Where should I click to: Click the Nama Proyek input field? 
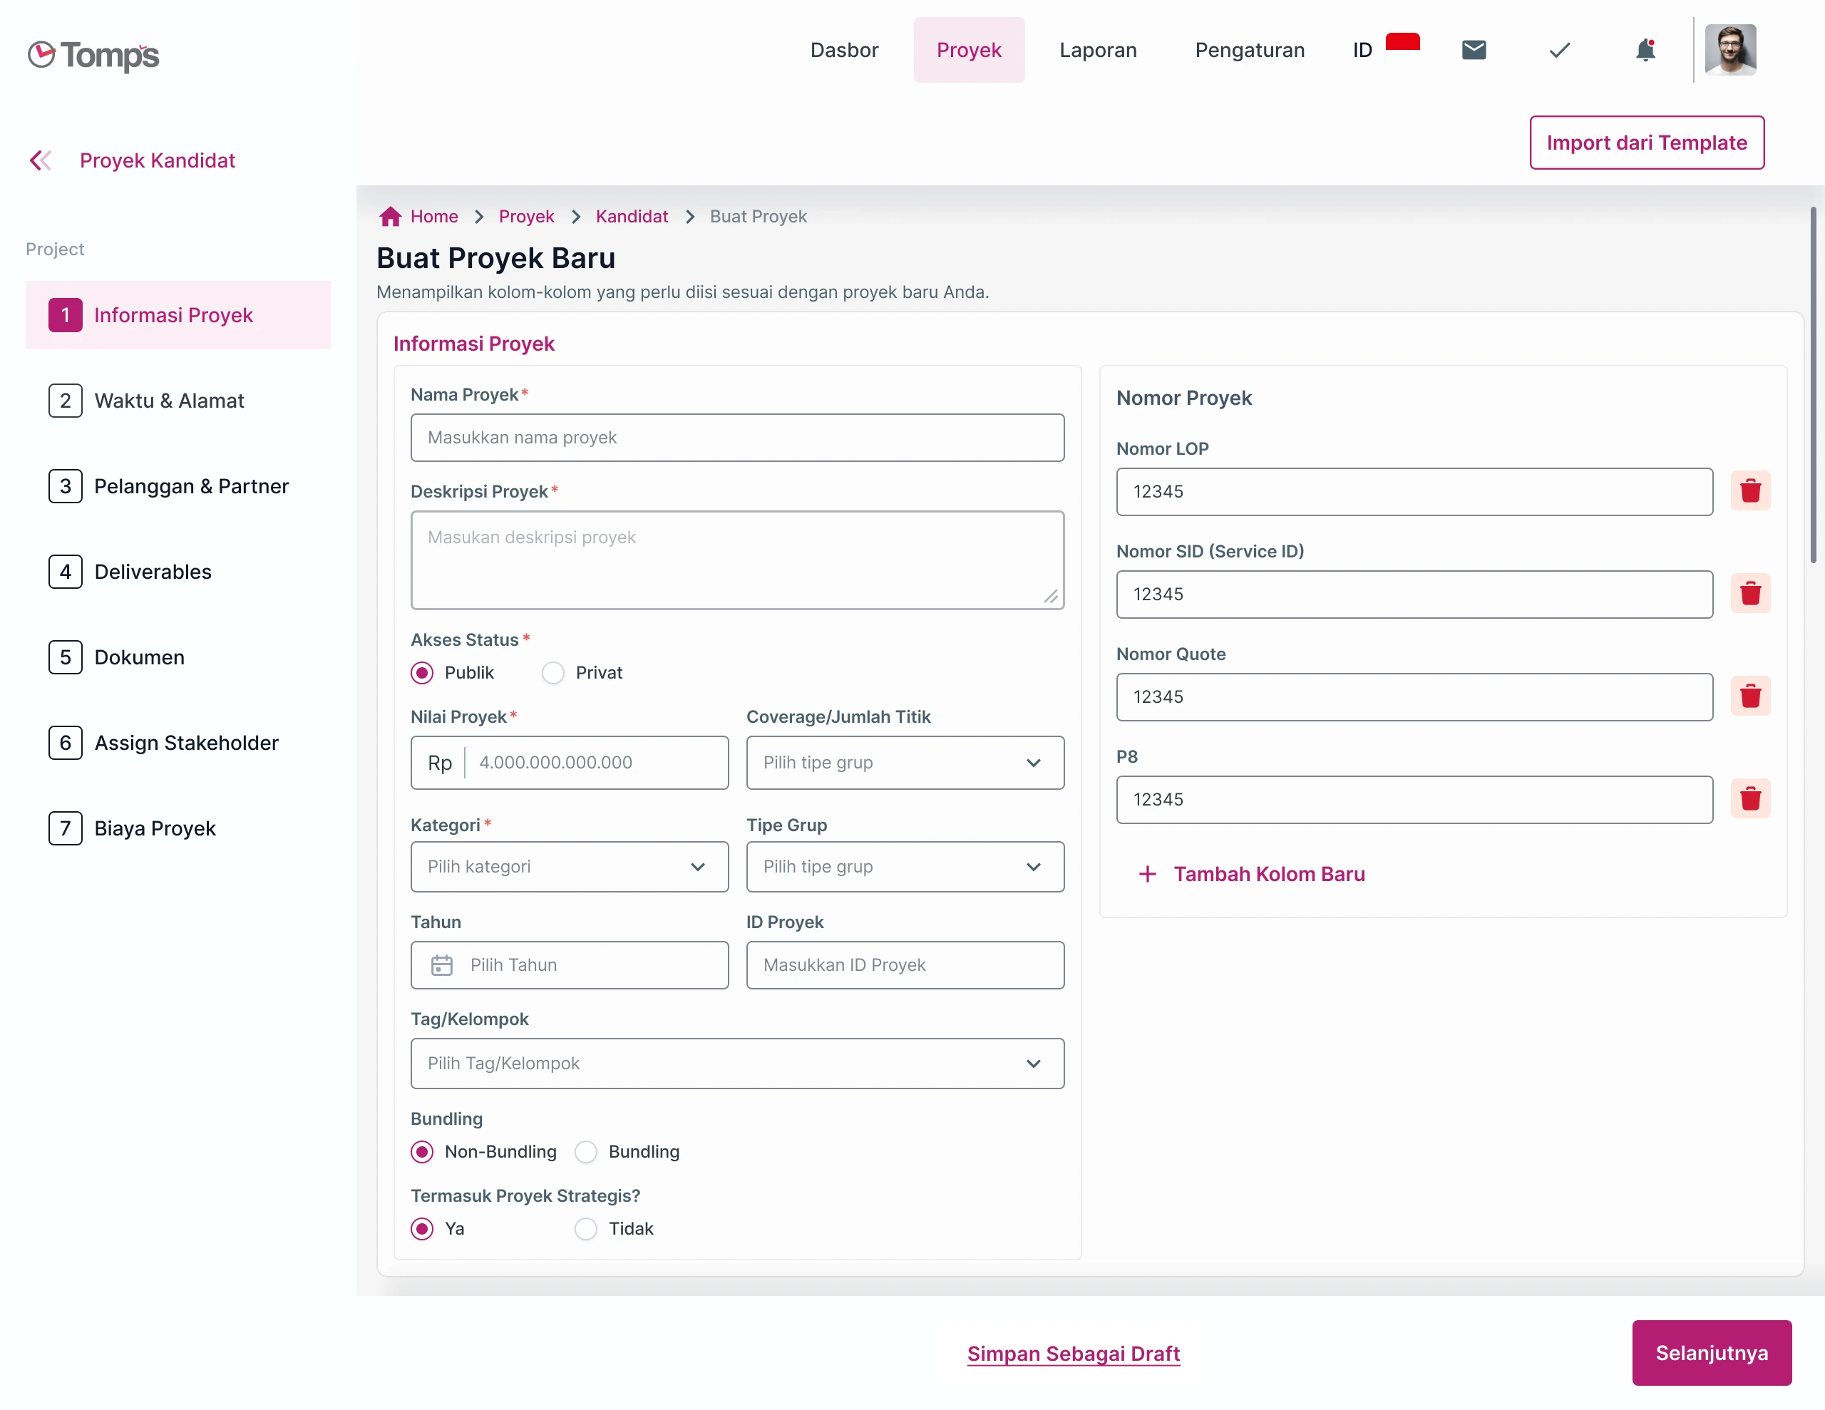pos(737,437)
